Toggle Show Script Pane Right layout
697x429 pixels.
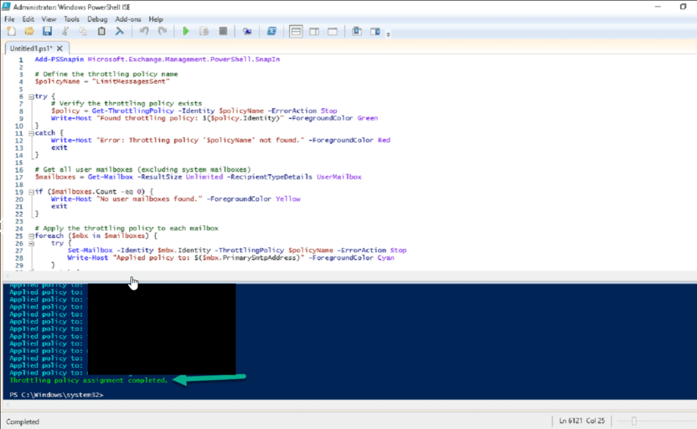(314, 31)
